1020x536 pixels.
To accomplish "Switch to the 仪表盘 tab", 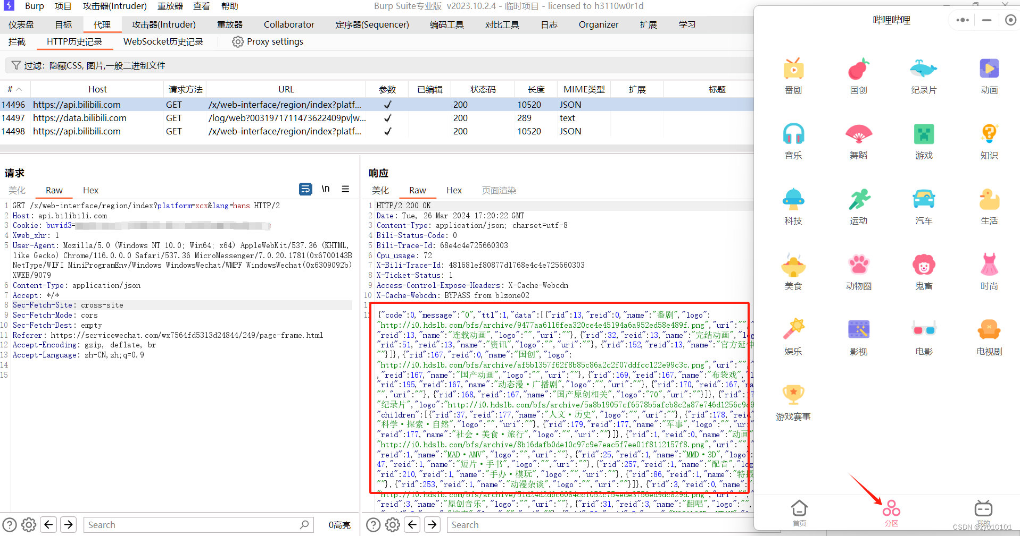I will [21, 24].
